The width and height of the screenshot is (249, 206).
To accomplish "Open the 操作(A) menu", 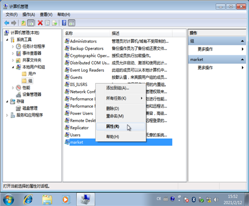I will pos(29,15).
